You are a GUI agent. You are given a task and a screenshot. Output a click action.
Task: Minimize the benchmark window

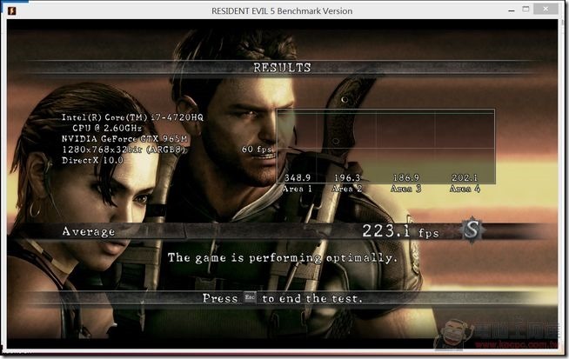pyautogui.click(x=512, y=10)
